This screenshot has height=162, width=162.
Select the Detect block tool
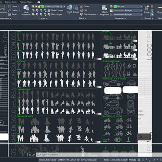(76, 9)
